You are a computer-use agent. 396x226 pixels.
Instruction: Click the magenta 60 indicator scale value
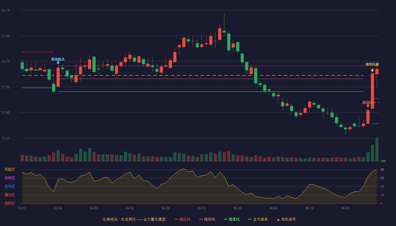click(382, 178)
